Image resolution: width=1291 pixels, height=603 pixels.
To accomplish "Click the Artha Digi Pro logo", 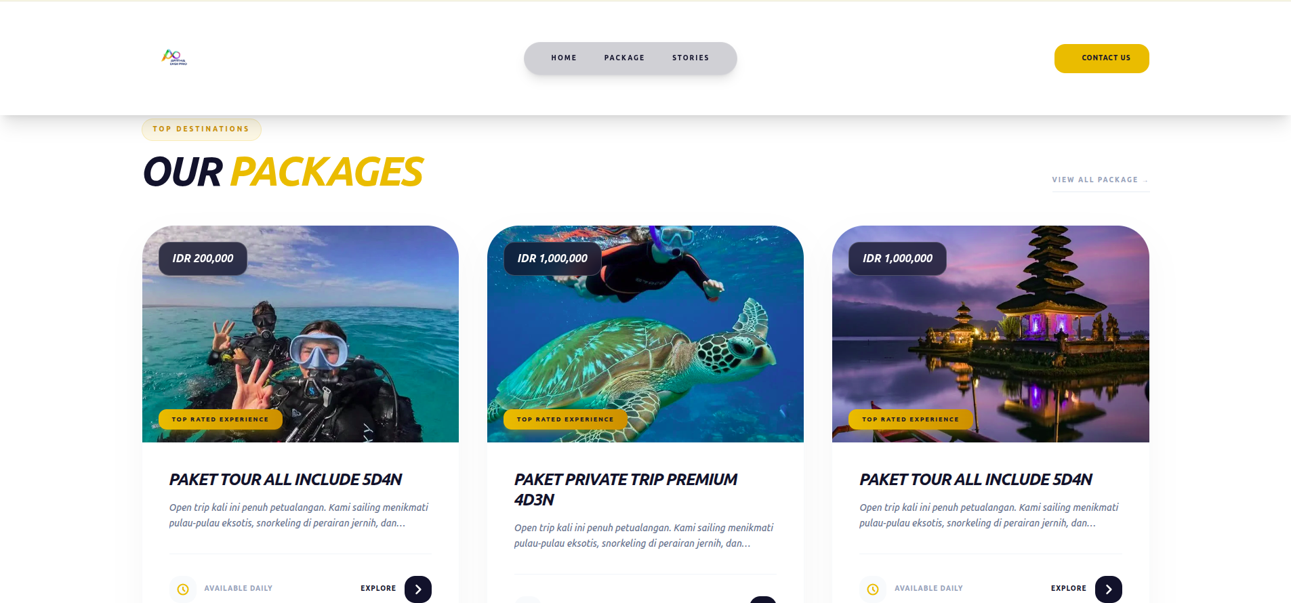I will pos(174,58).
